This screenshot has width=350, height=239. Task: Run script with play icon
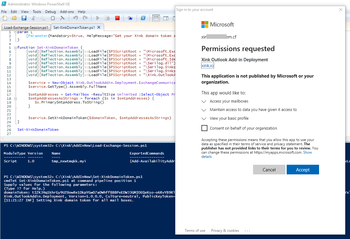(98, 18)
